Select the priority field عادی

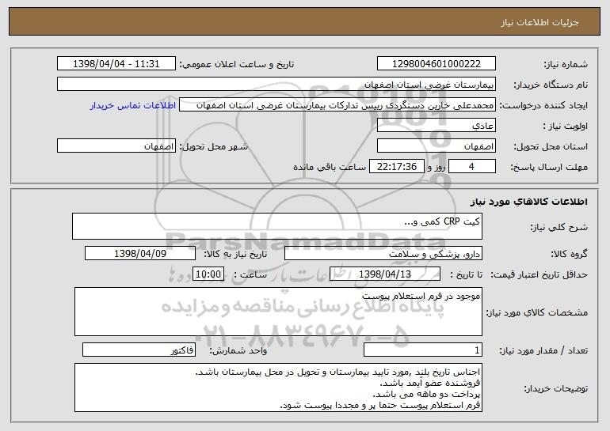click(436, 126)
